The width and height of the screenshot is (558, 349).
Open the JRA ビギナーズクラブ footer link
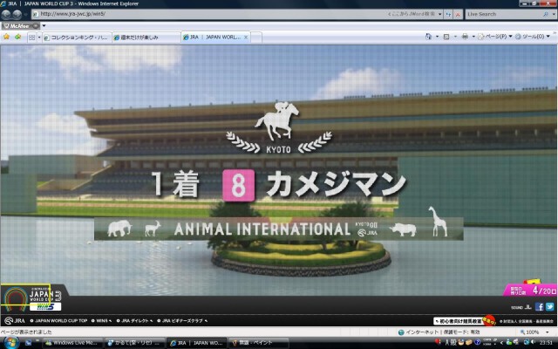pyautogui.click(x=182, y=321)
